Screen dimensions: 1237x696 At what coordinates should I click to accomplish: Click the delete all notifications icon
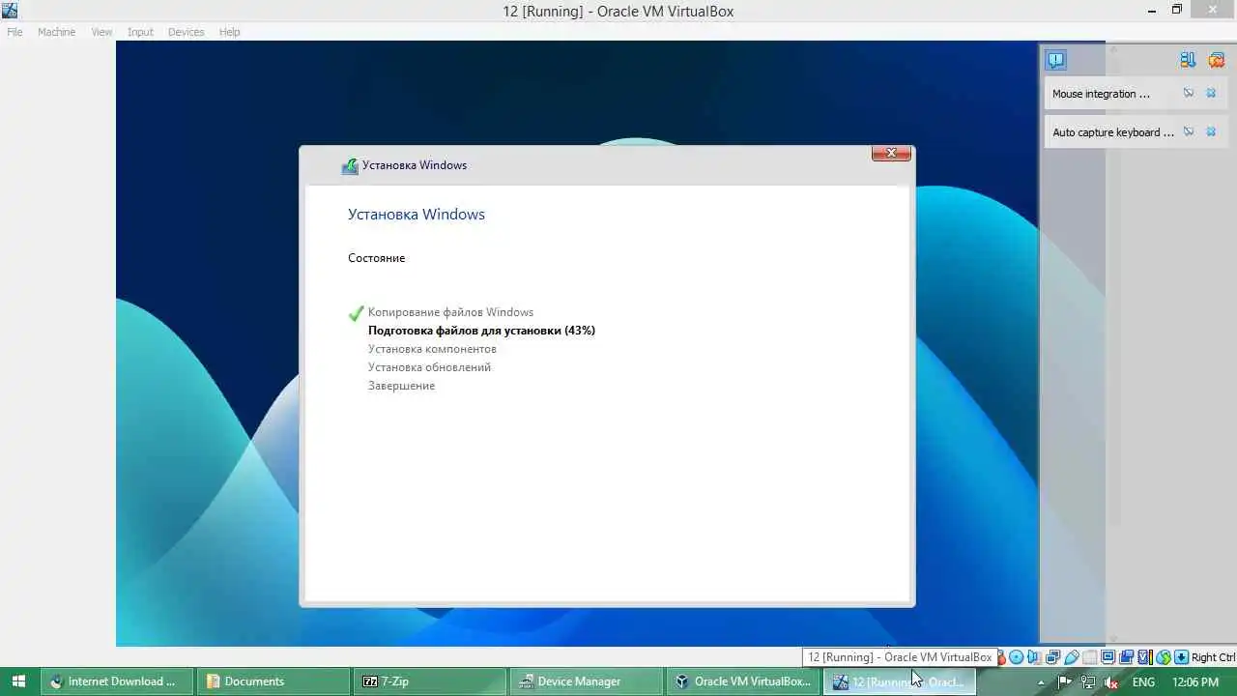point(1217,60)
